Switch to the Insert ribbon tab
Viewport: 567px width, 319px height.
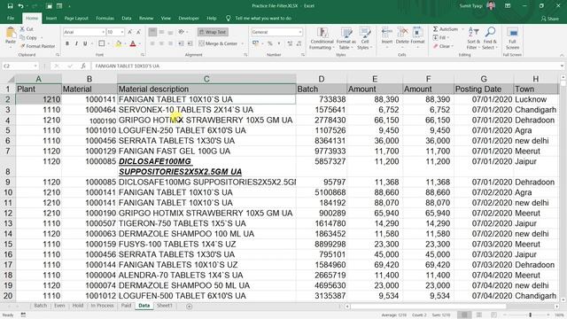pos(51,18)
